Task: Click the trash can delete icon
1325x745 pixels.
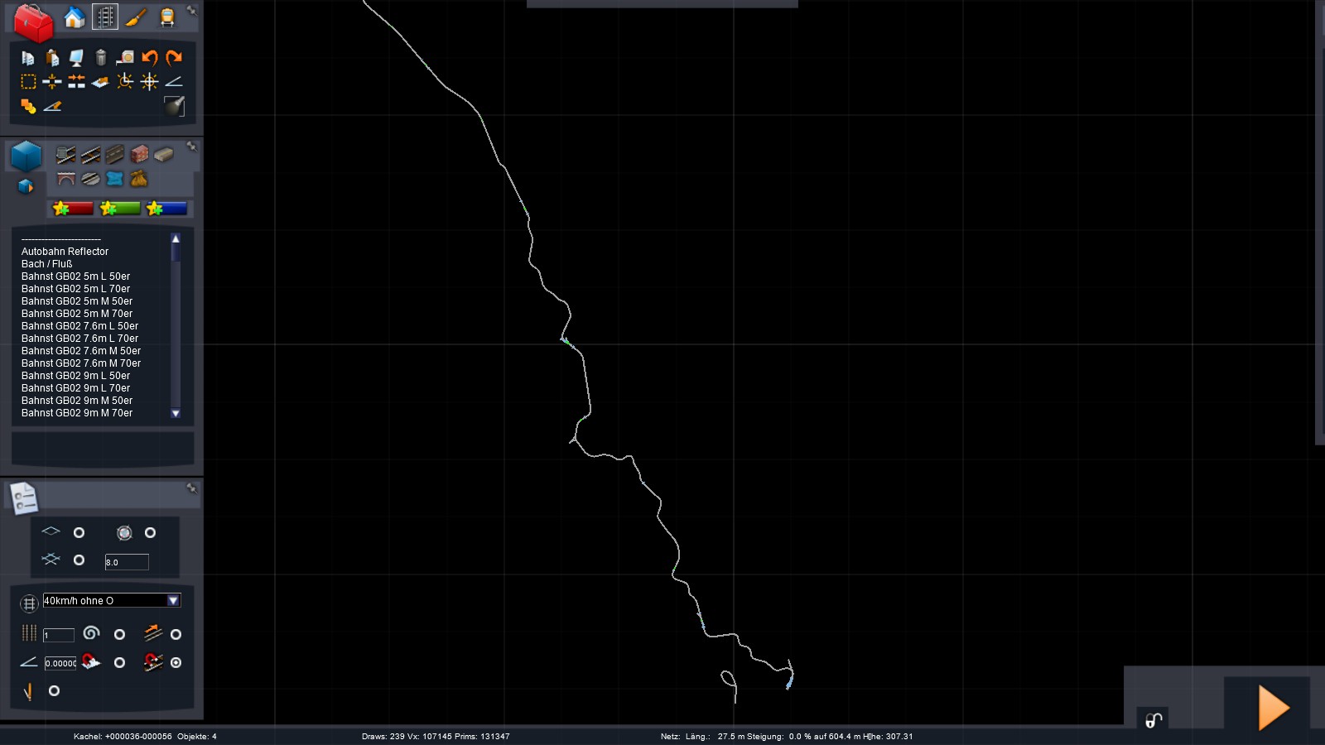Action: tap(101, 58)
